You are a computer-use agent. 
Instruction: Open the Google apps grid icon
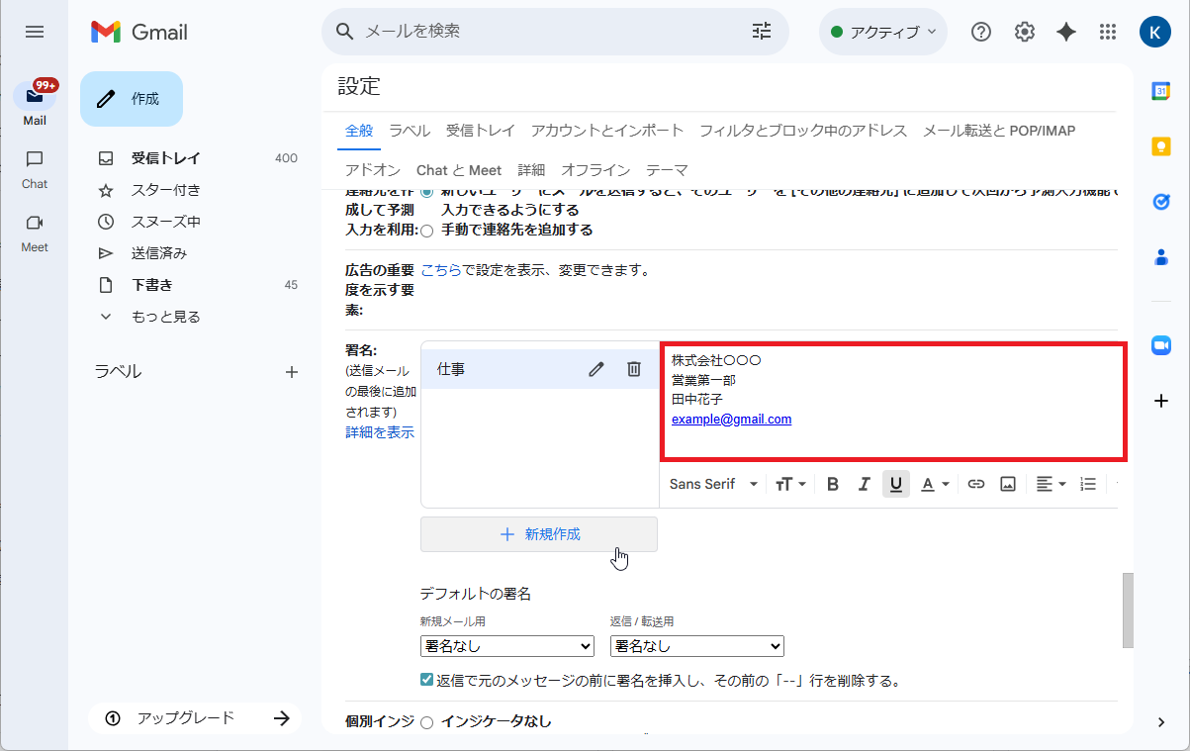(x=1107, y=31)
